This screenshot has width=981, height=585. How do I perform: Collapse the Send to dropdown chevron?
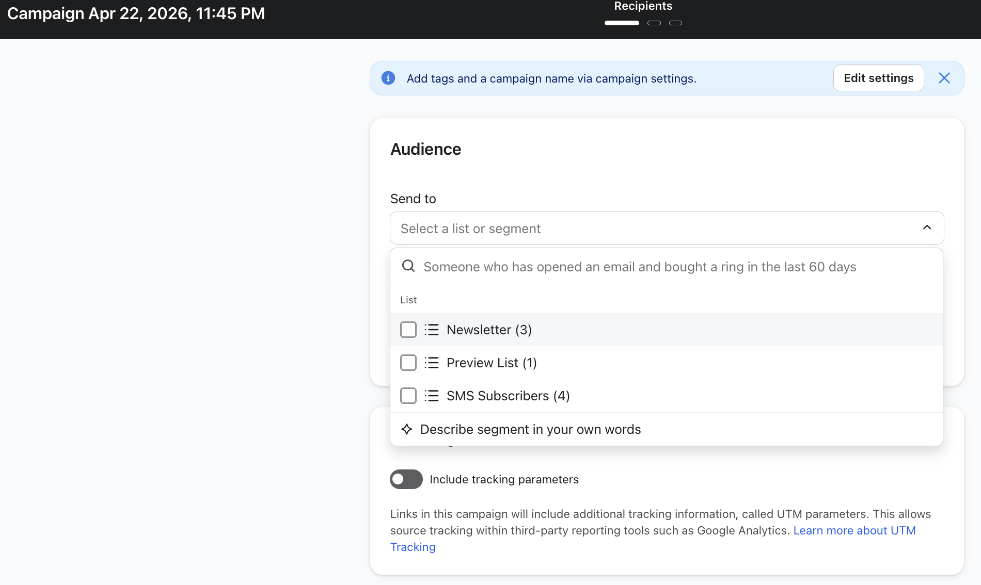tap(927, 228)
